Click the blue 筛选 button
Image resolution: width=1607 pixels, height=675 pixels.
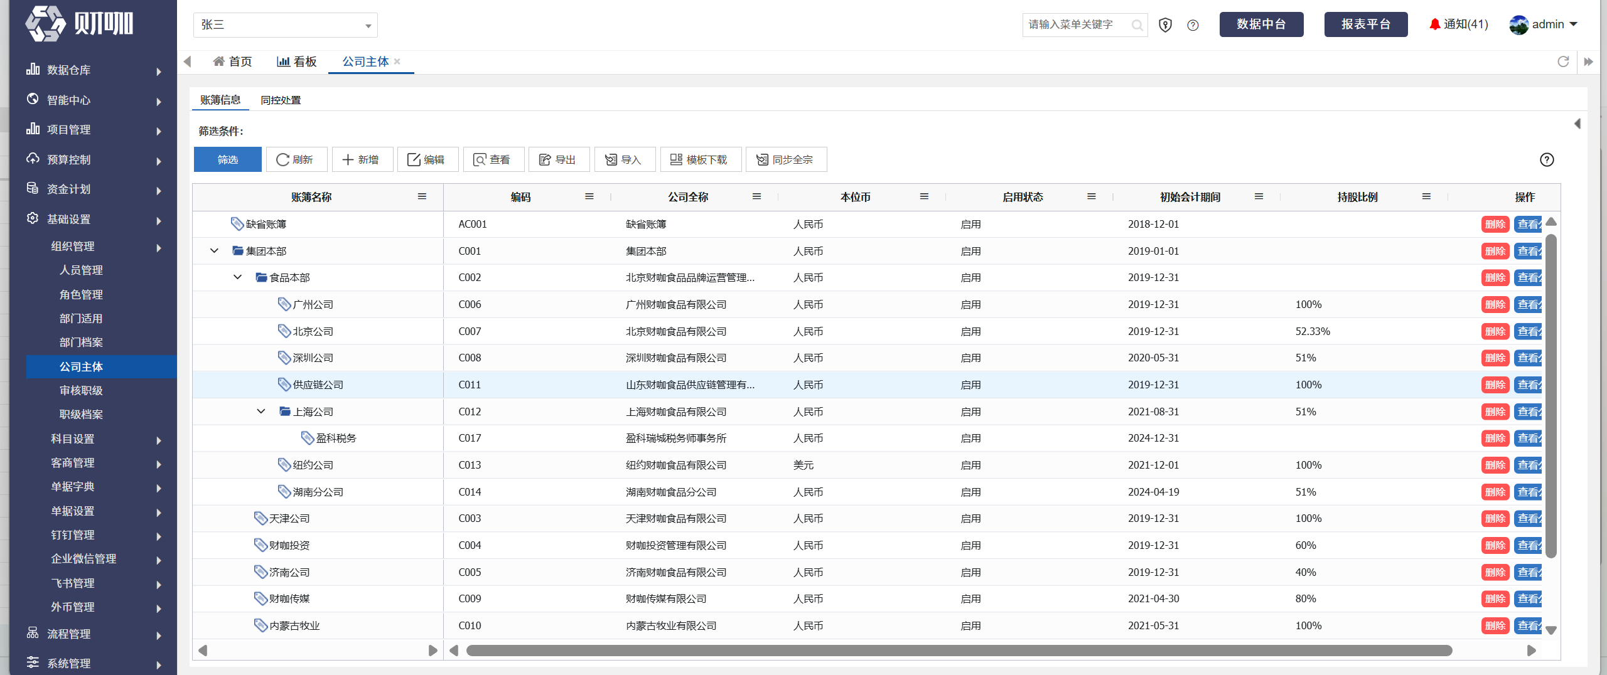[x=227, y=159]
